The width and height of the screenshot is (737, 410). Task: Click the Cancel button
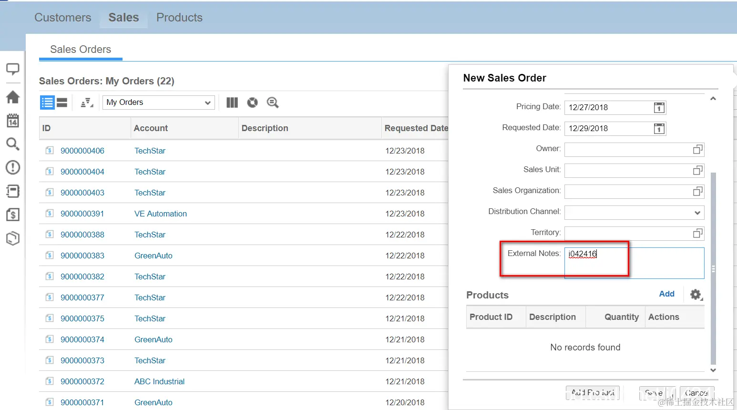click(x=696, y=393)
